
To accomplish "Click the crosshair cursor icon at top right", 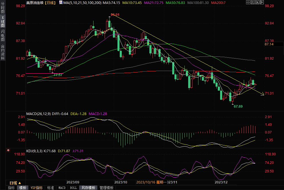I will 248,2.
